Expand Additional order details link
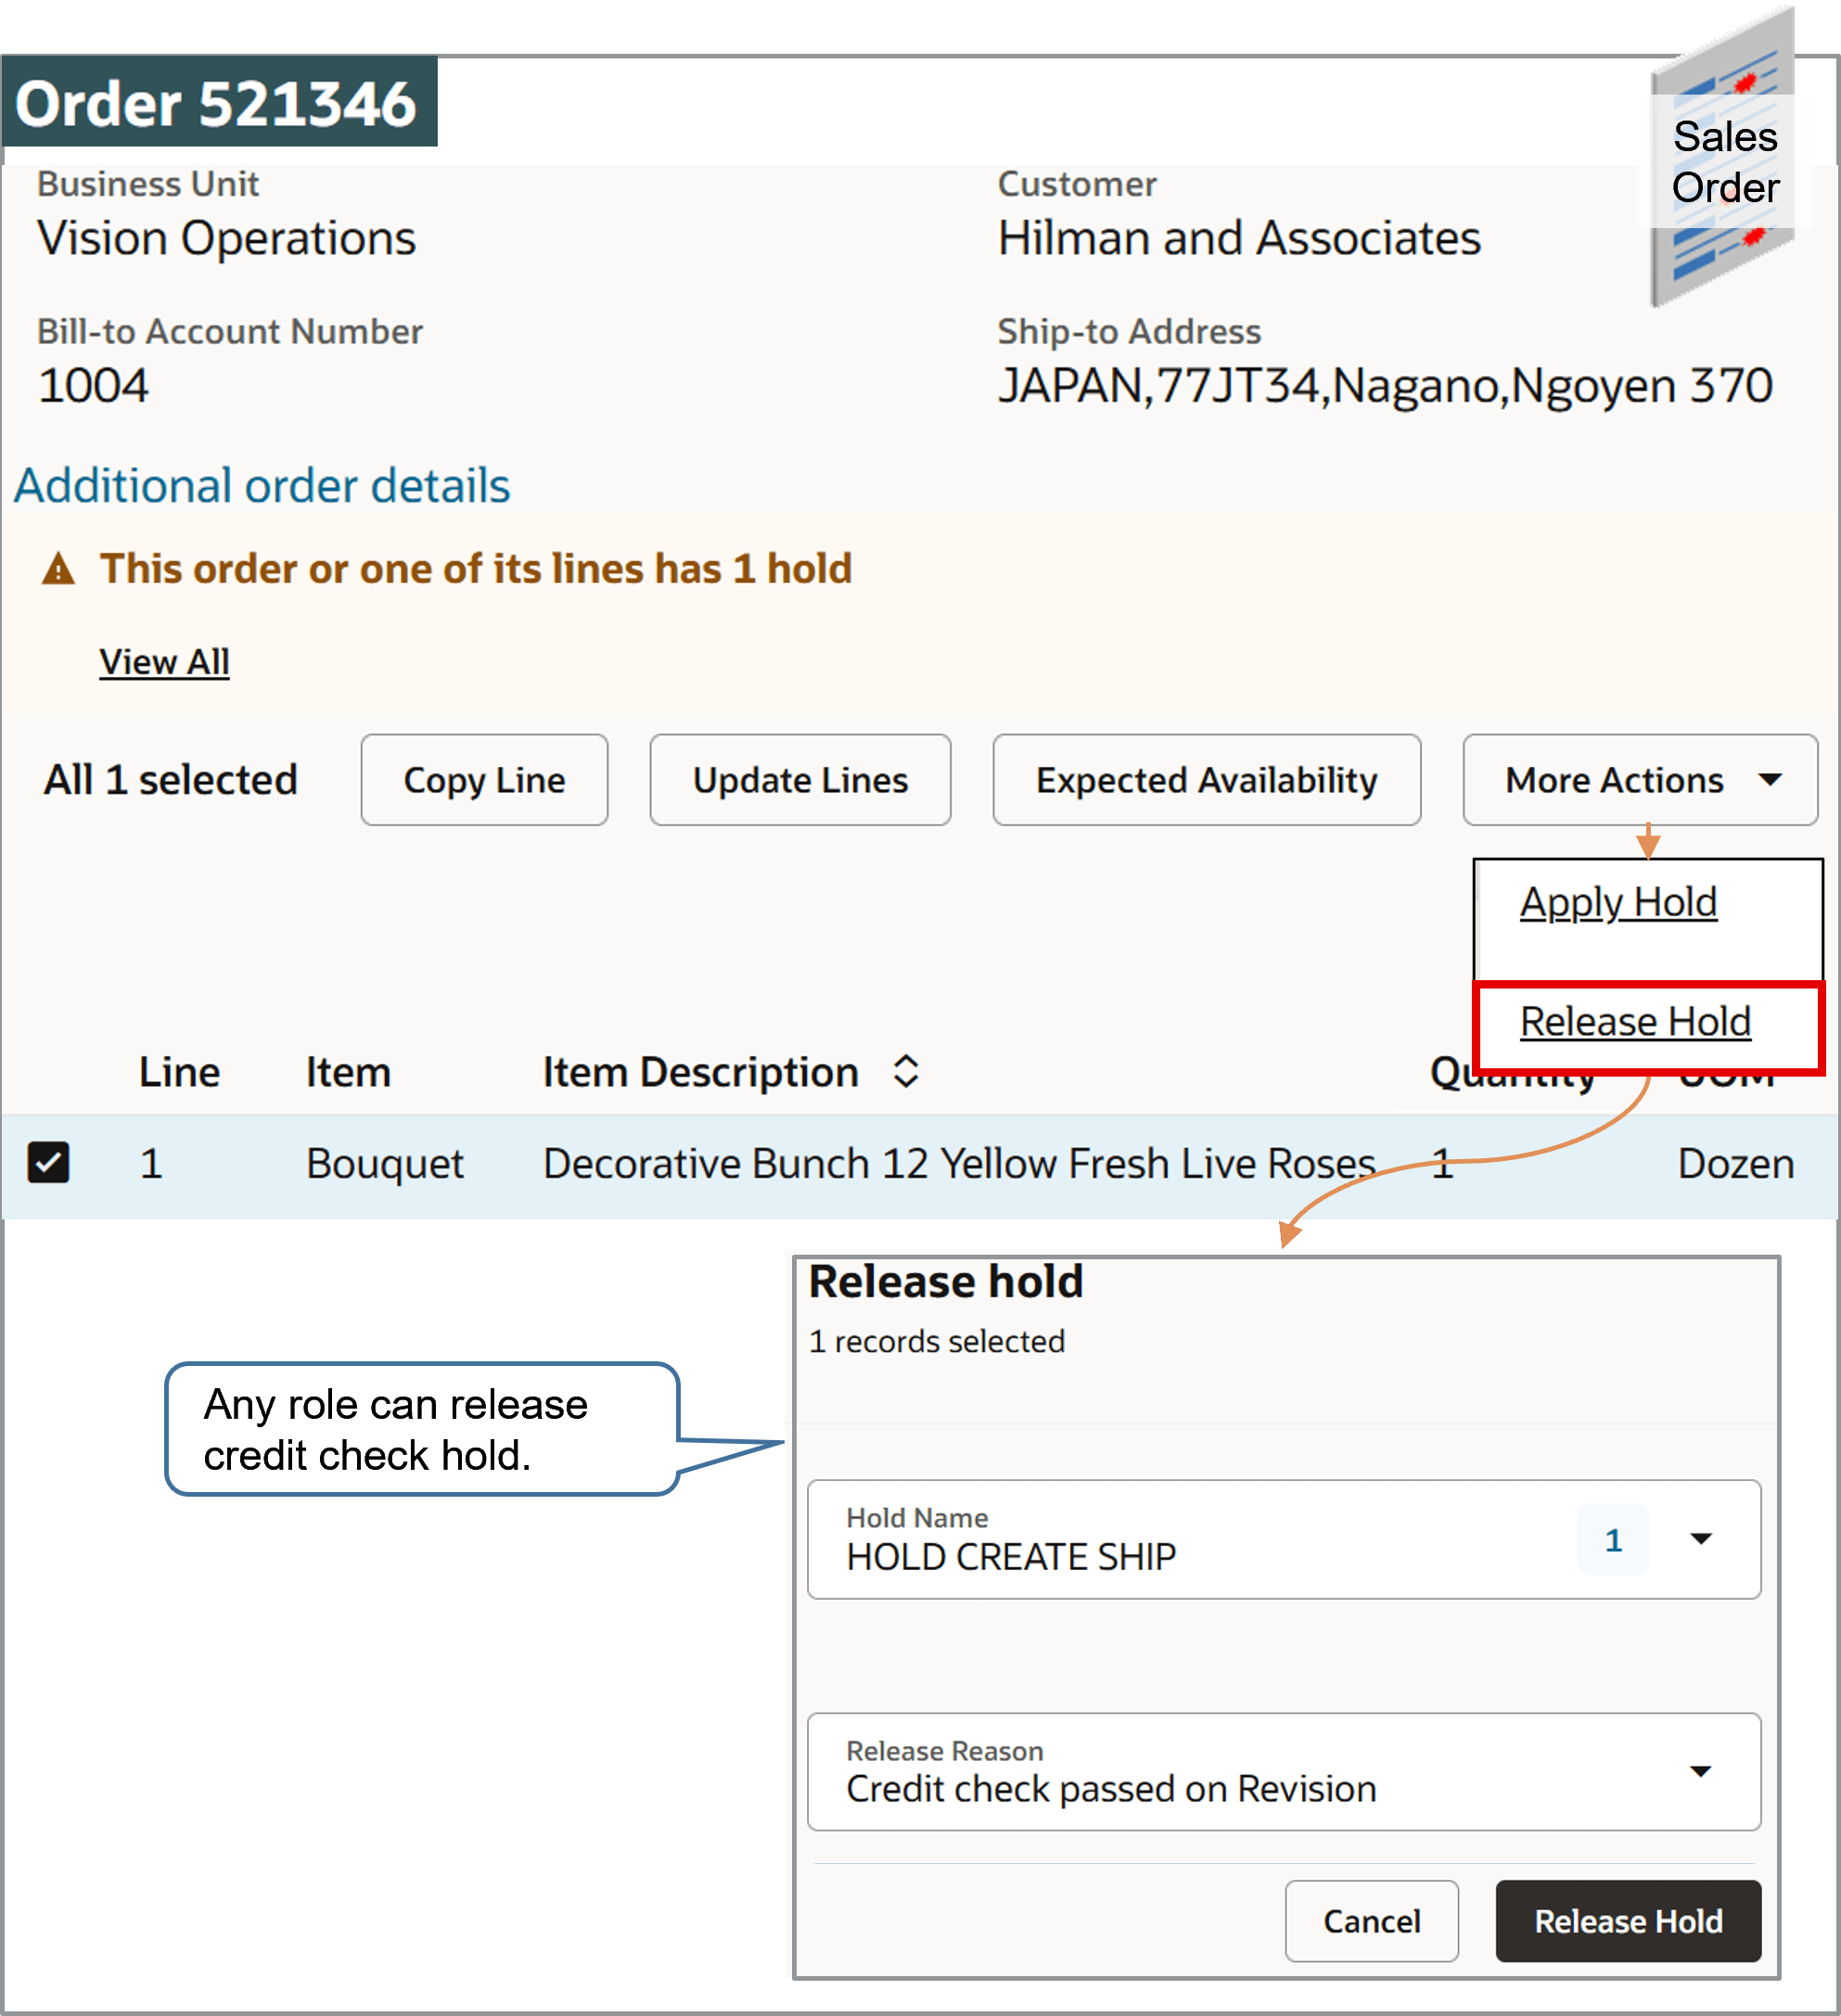Image resolution: width=1841 pixels, height=2016 pixels. coord(262,486)
